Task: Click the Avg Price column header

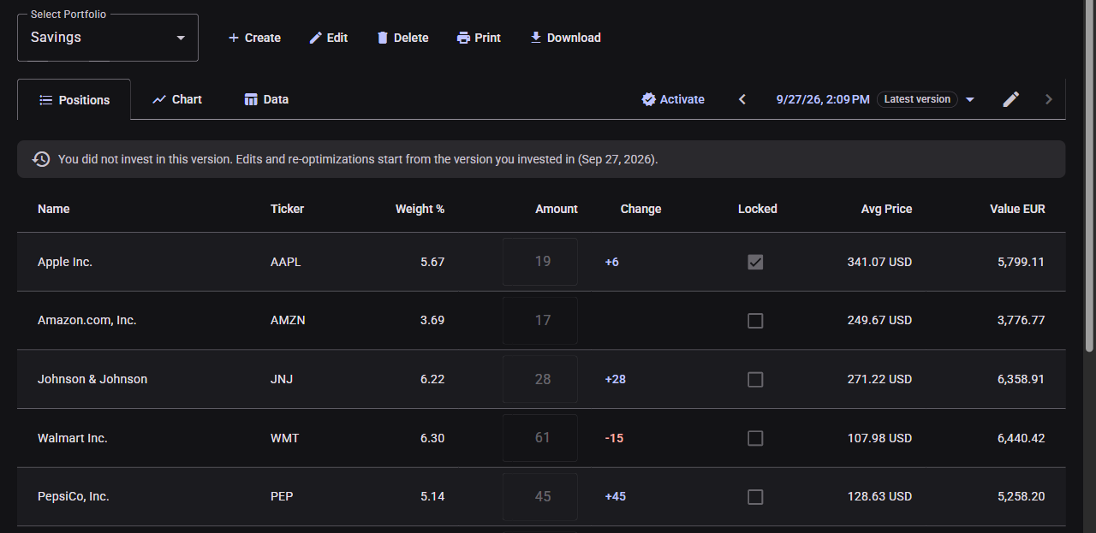Action: pyautogui.click(x=886, y=209)
